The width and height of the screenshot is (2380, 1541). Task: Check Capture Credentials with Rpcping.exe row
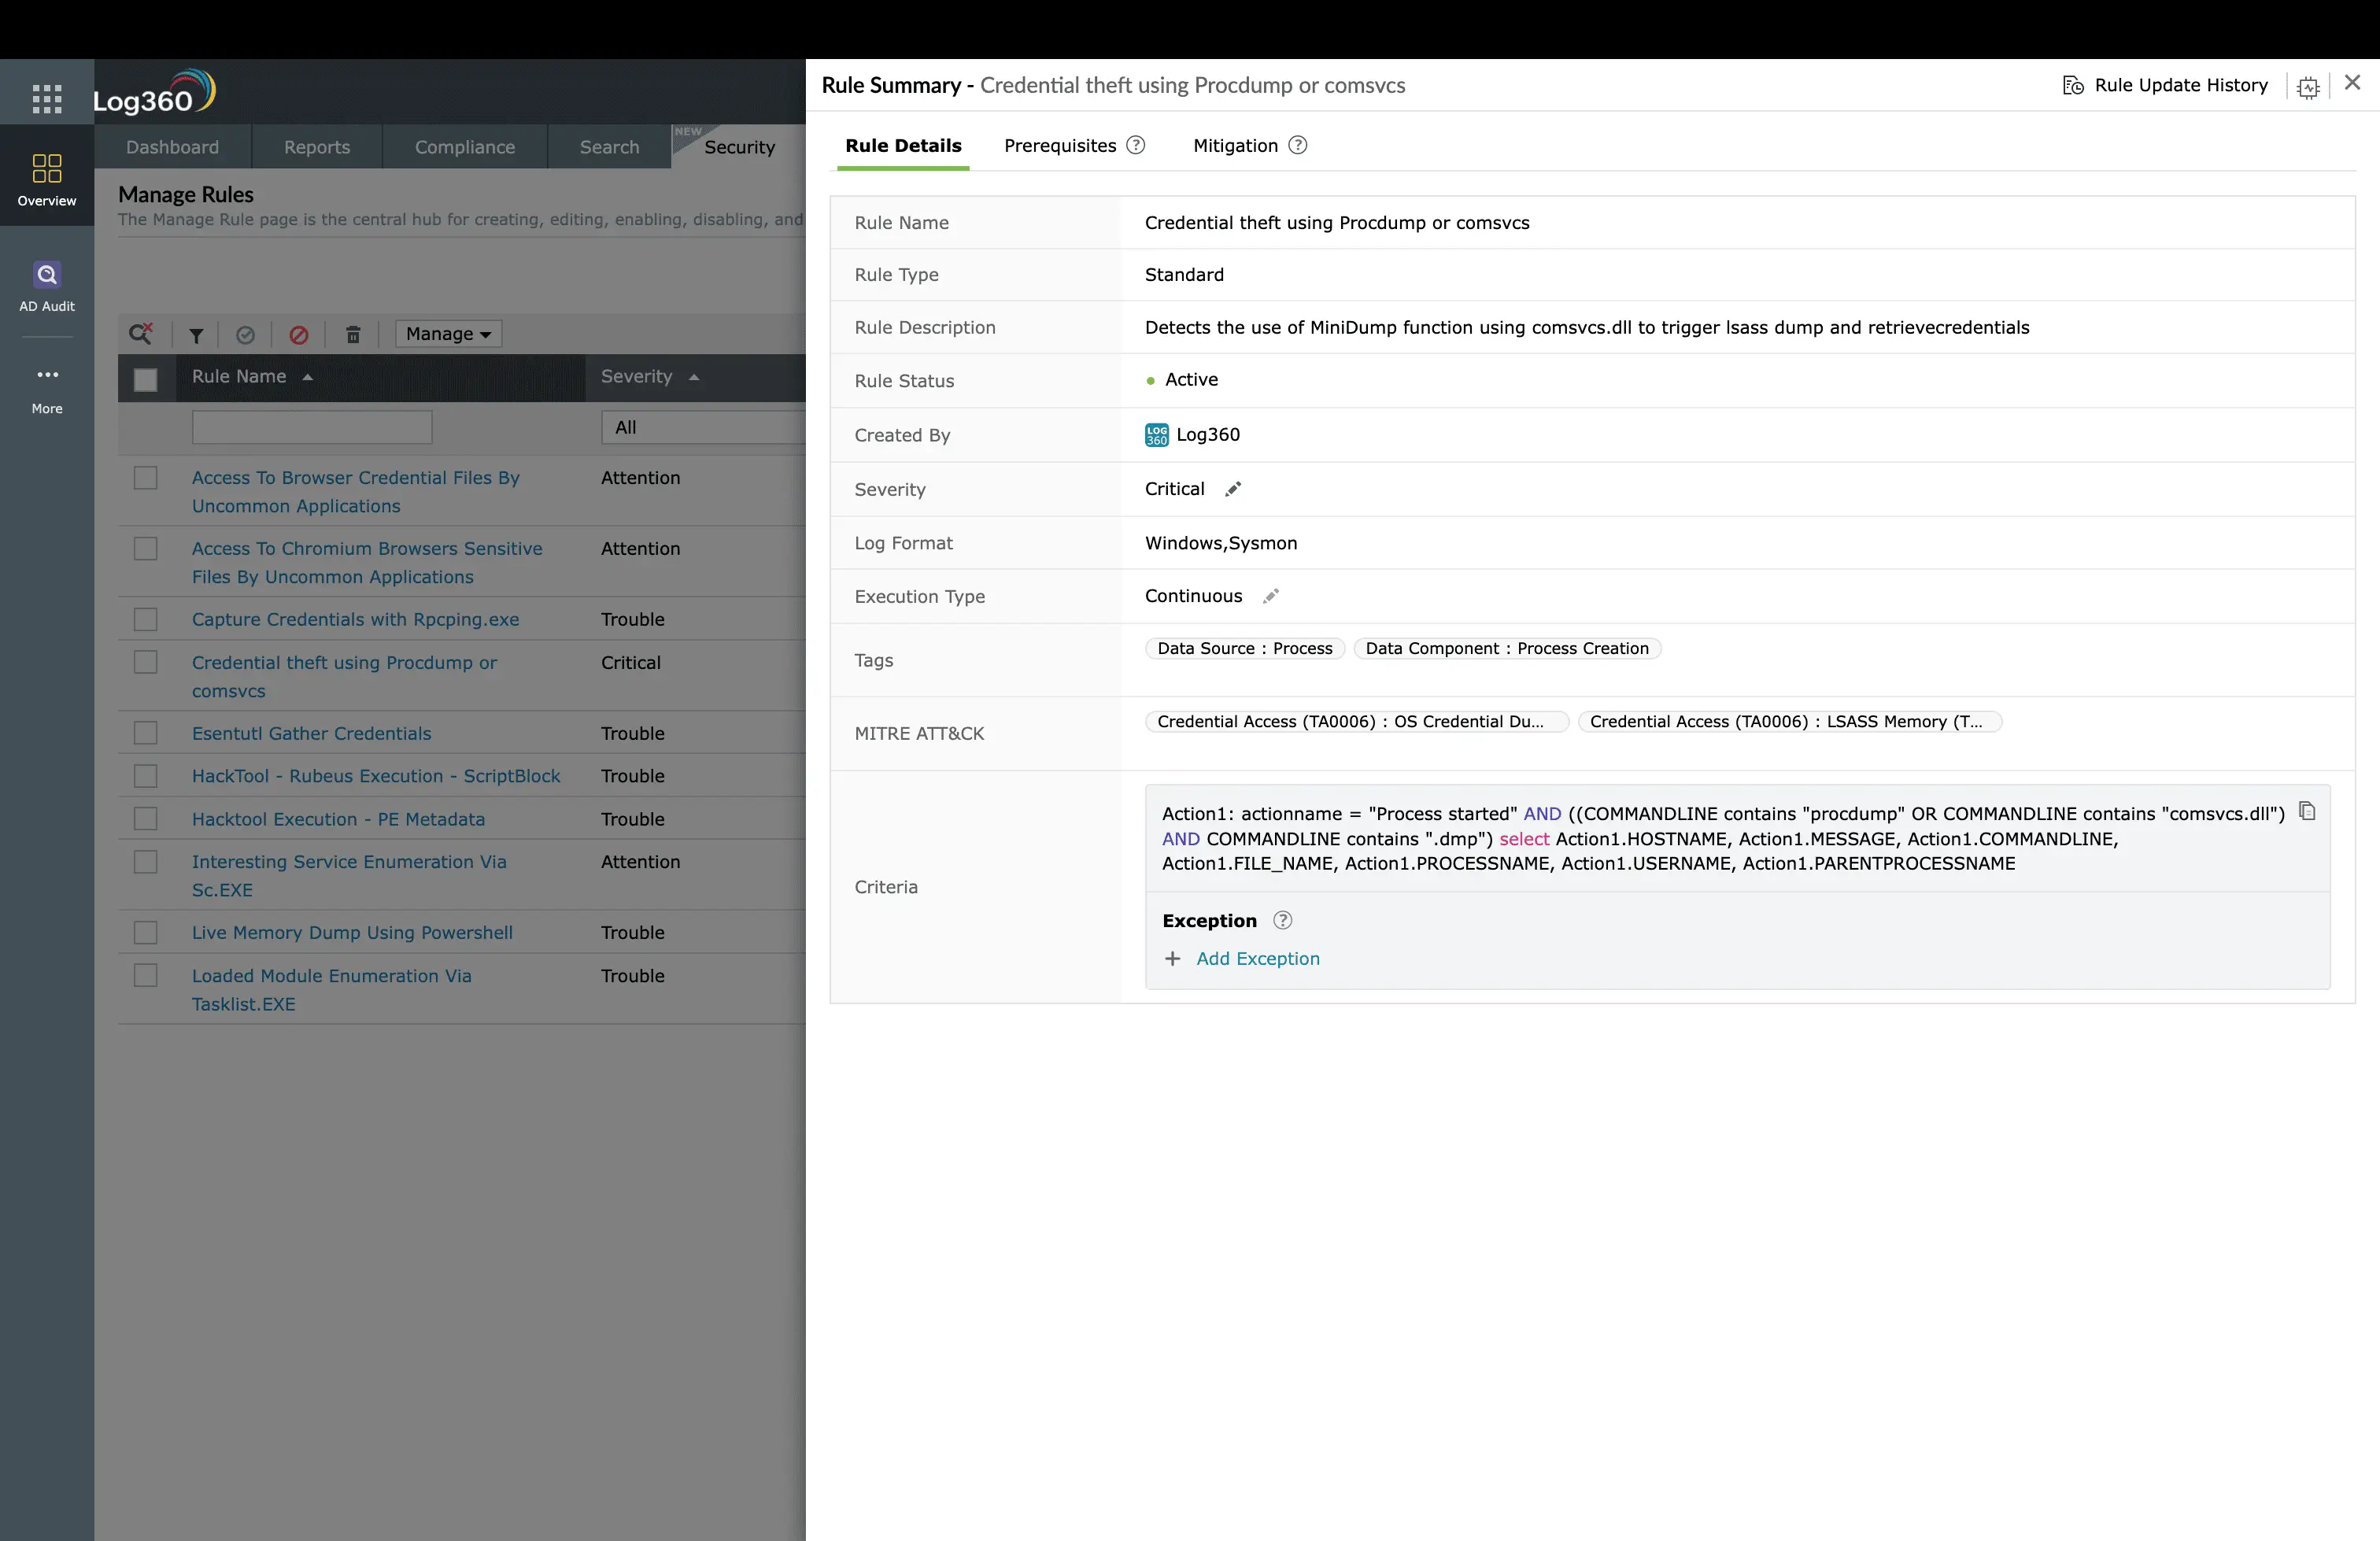[146, 620]
